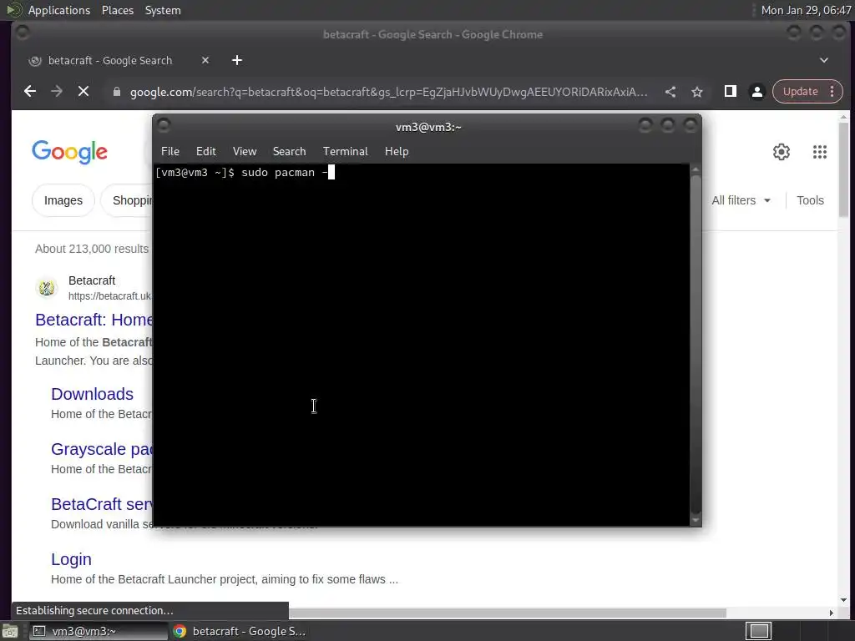
Task: Expand Chrome's tab search chevron
Action: (x=824, y=60)
